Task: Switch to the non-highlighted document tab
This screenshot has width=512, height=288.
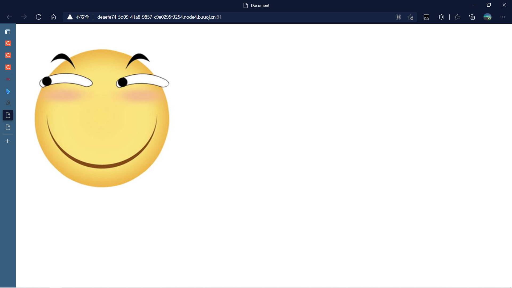Action: pos(8,127)
